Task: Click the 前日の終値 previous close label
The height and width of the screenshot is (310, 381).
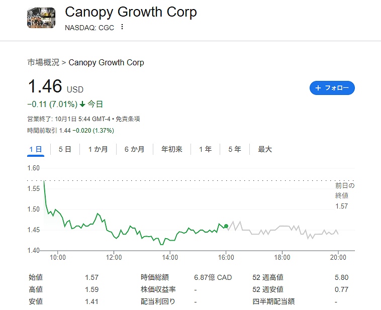Action: (x=342, y=190)
